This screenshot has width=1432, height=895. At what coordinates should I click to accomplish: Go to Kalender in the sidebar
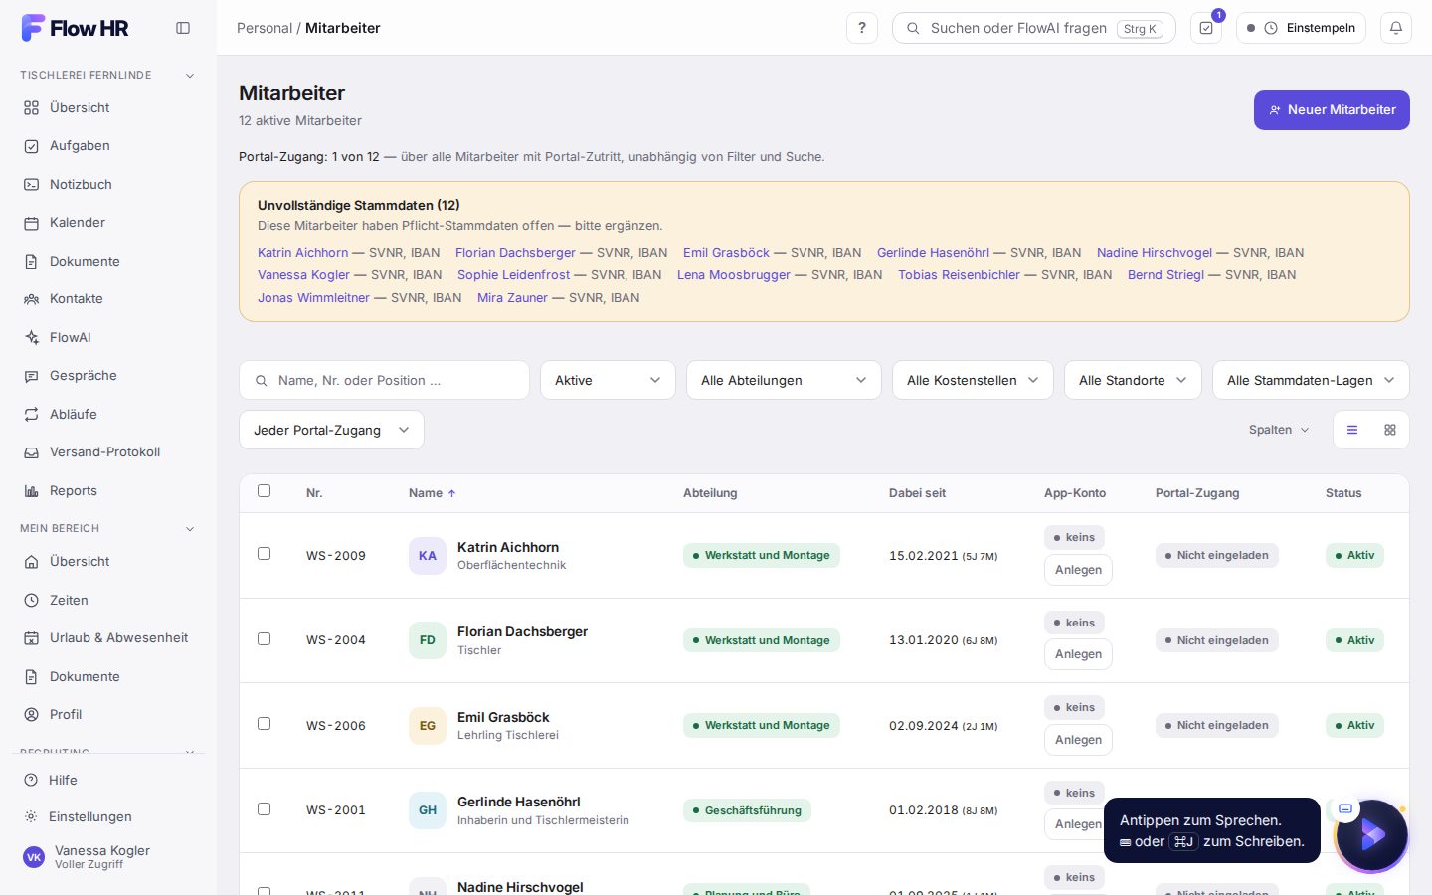point(107,223)
